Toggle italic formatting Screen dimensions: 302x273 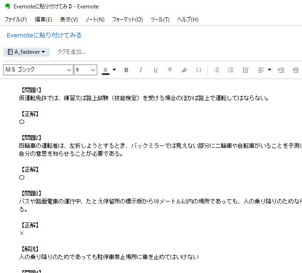(141, 70)
